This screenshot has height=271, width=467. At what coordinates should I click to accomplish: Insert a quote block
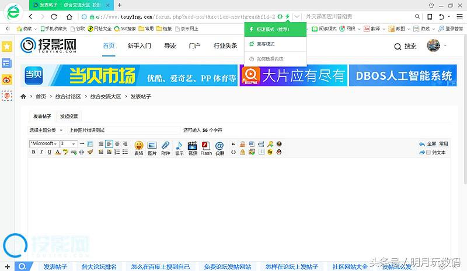[x=233, y=144]
